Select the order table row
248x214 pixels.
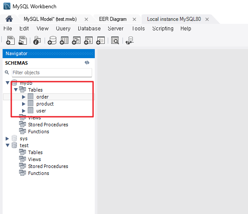[x=49, y=97]
